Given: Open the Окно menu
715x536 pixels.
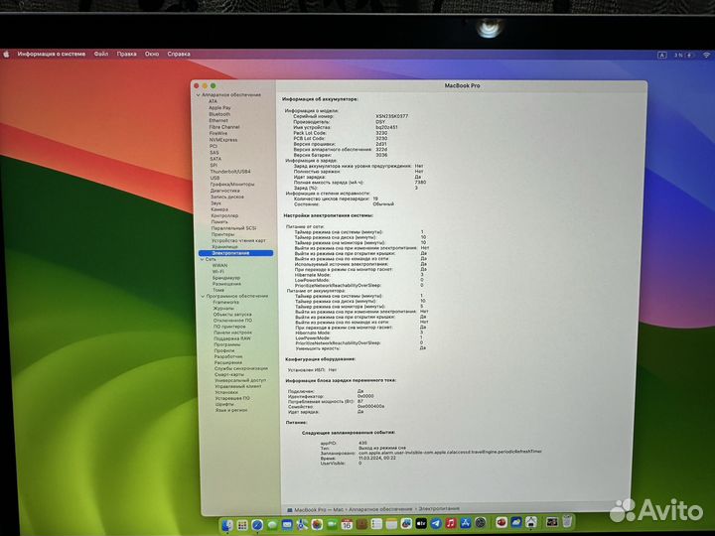Looking at the screenshot, I should 152,54.
